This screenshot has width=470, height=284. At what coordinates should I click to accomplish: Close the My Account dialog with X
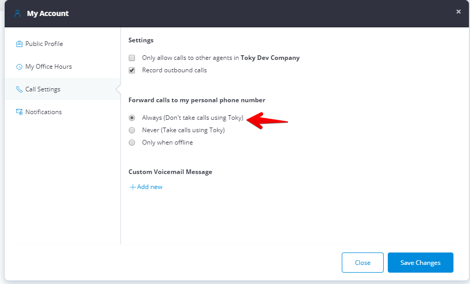(x=459, y=12)
